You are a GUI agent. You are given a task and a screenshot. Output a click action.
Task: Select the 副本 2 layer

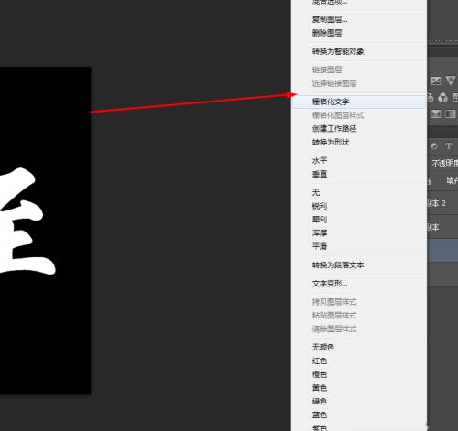pos(442,203)
